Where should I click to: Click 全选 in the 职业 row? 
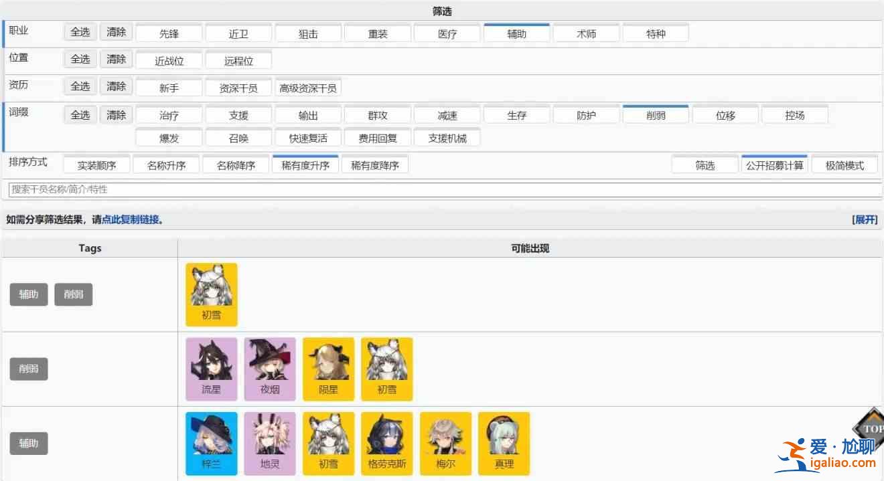[80, 31]
